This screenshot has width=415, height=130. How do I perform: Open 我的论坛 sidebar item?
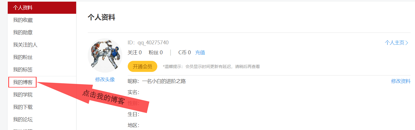click(42, 120)
